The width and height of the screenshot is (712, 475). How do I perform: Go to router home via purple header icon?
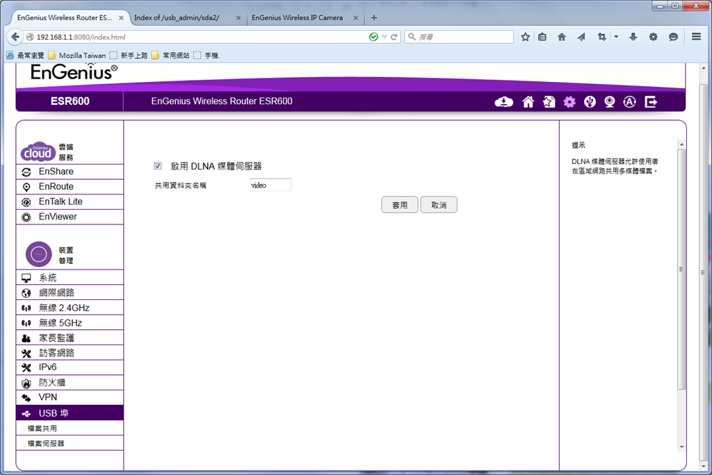(x=528, y=102)
